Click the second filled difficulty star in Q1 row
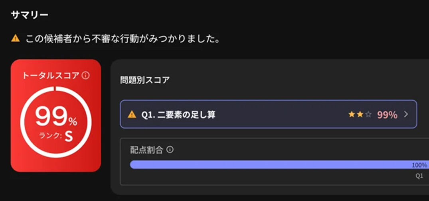429x201 pixels. pos(360,115)
